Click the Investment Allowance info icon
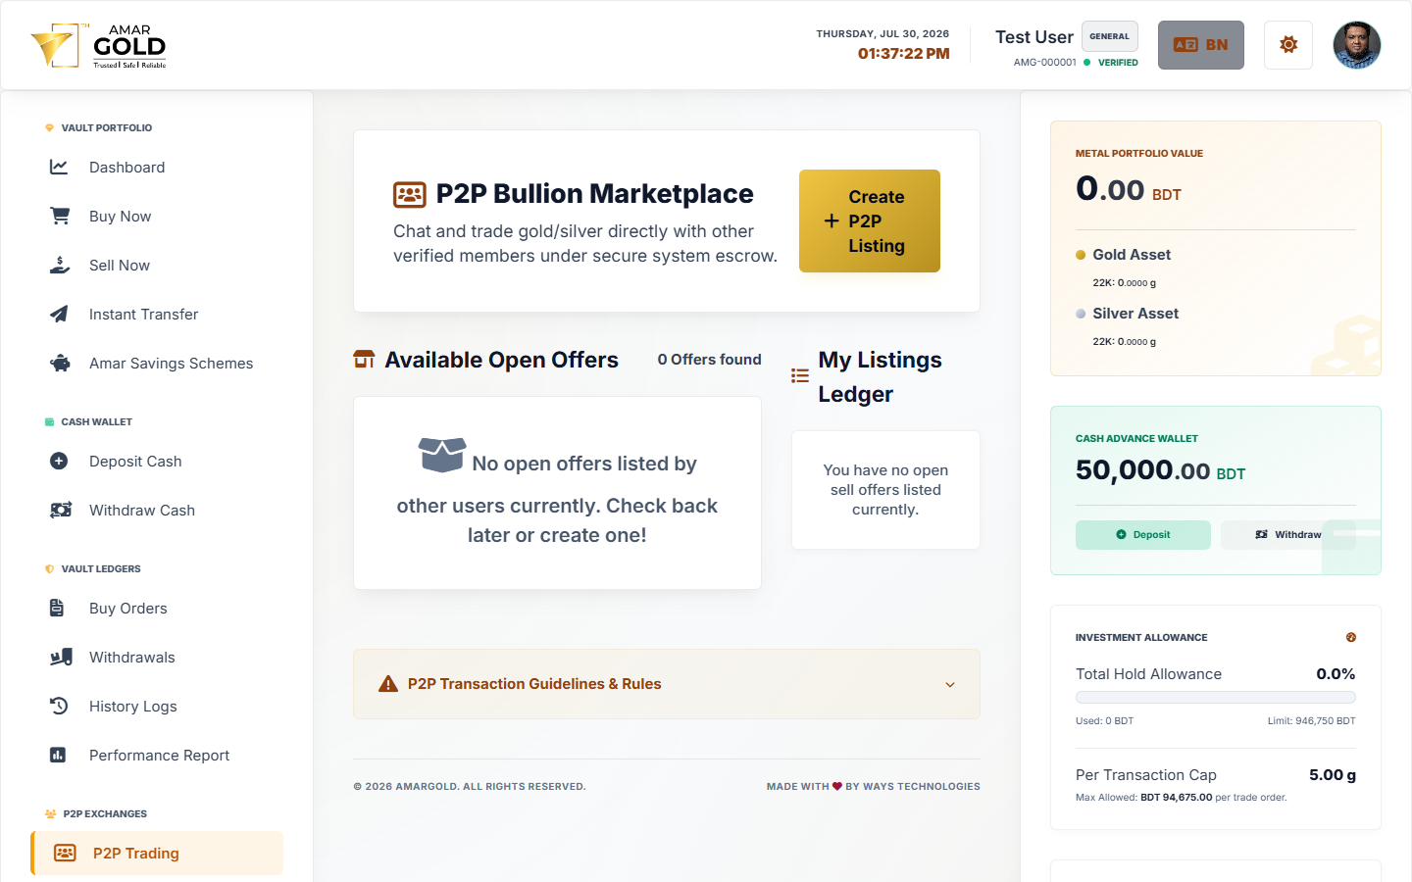The height and width of the screenshot is (882, 1412). click(1351, 637)
